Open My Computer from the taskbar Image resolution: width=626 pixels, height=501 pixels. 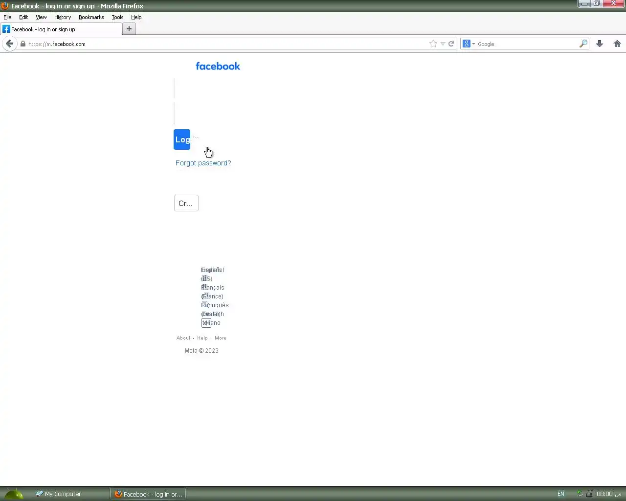click(x=58, y=494)
